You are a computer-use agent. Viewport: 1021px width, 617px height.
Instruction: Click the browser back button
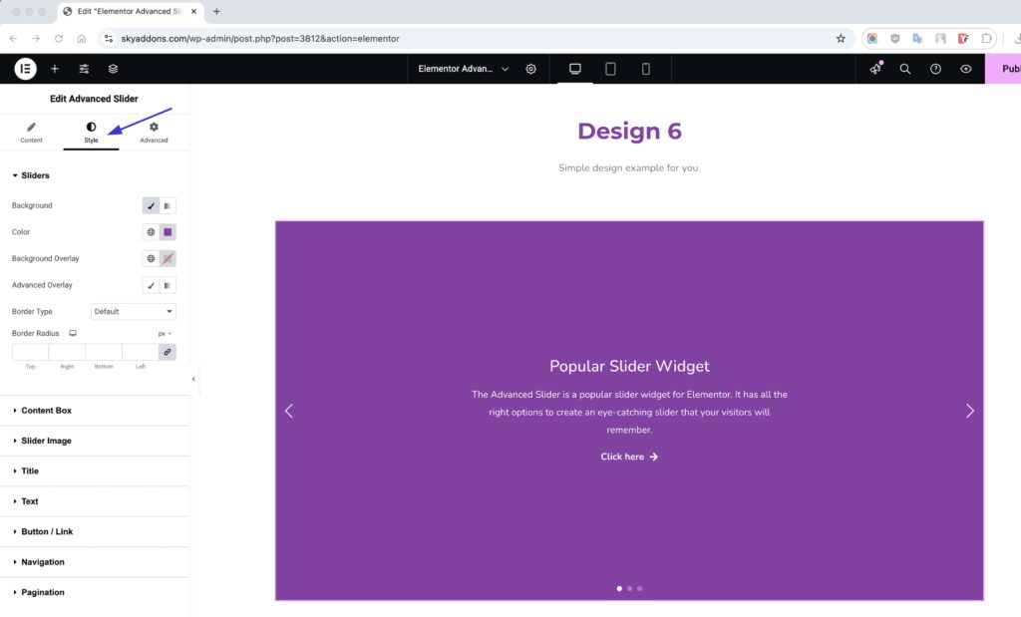[14, 39]
